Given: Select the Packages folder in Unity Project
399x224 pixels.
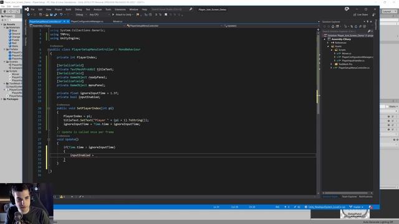Looking at the screenshot, I should tap(12, 99).
